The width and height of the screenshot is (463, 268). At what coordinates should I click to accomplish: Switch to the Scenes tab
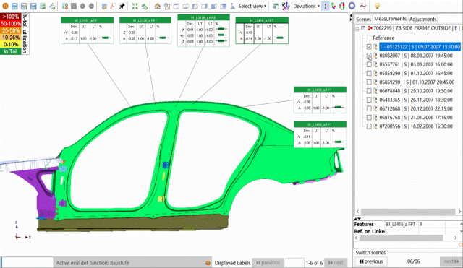[x=363, y=20]
